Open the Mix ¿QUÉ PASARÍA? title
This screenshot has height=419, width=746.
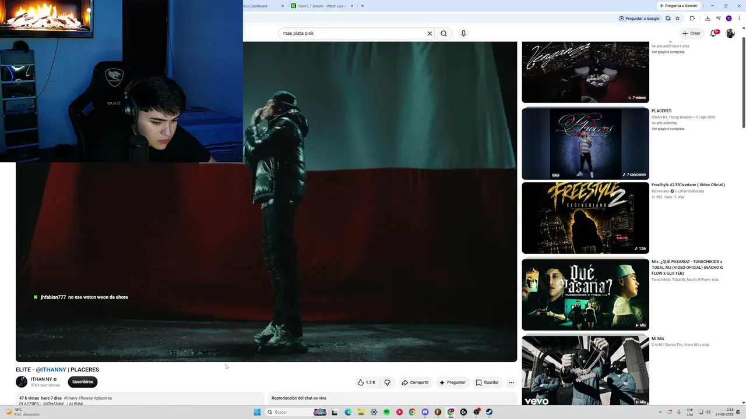[687, 267]
